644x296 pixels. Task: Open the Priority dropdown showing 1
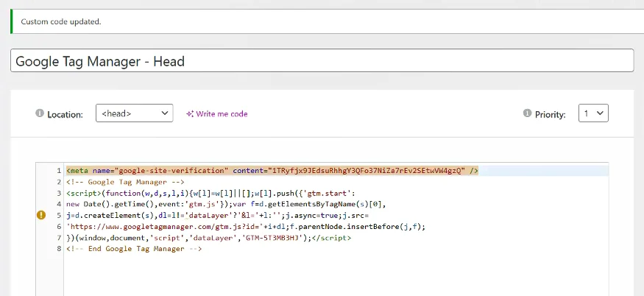593,113
